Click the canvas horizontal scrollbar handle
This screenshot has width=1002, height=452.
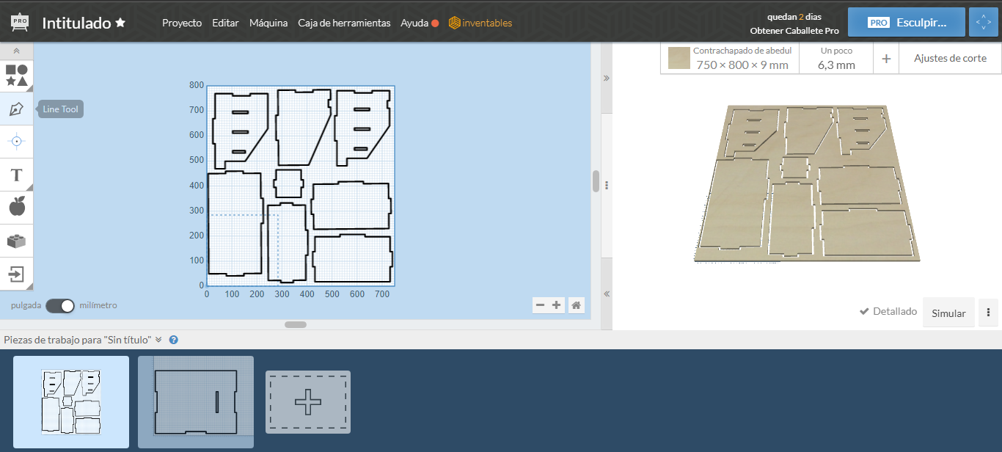pos(296,324)
